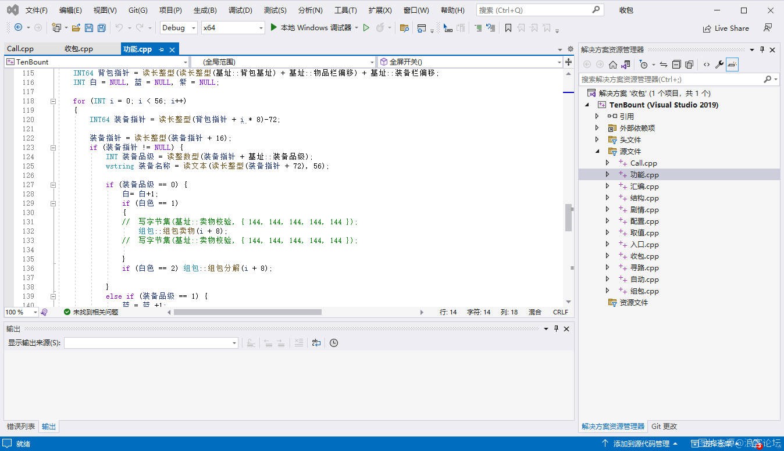Click the pending changes filter clock icon
This screenshot has height=451, width=784.
(x=643, y=65)
